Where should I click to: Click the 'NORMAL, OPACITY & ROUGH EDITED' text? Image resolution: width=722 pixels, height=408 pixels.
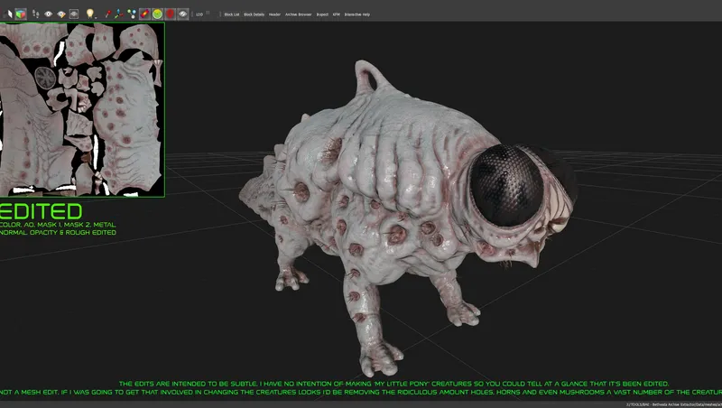58,233
